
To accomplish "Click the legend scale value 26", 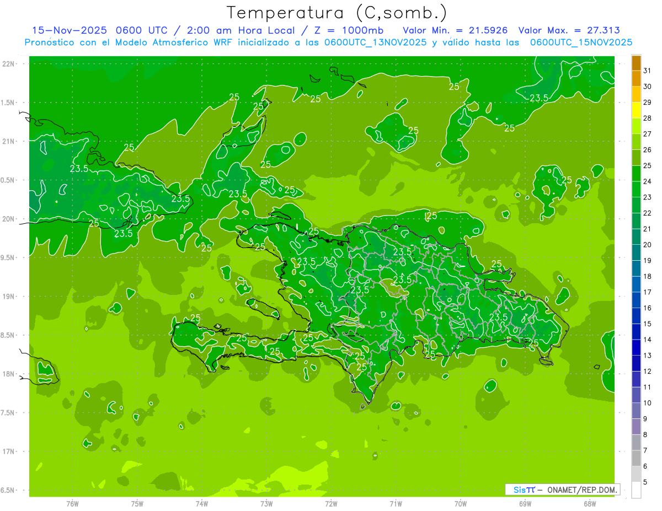I will pos(647,149).
